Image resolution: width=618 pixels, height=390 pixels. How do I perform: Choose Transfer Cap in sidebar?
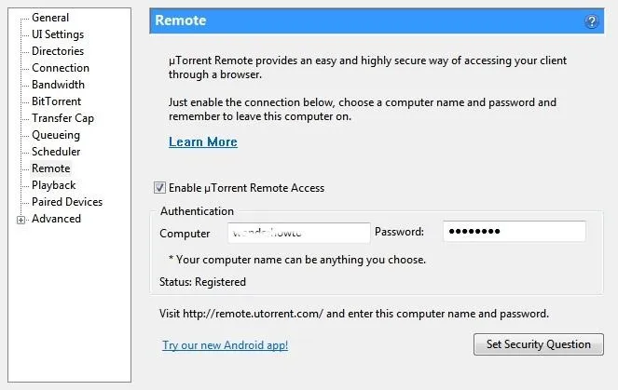[62, 118]
